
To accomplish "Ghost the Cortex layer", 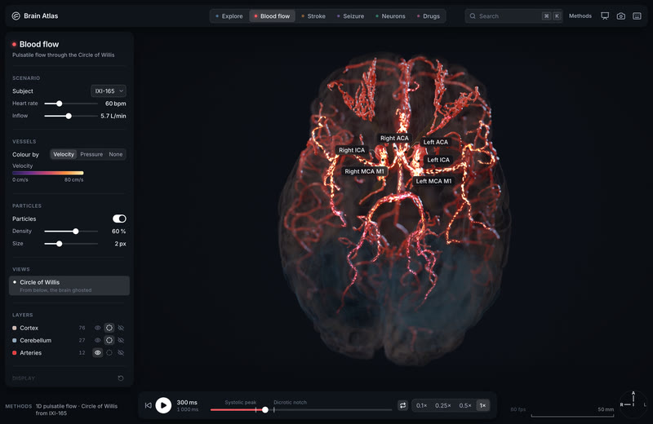I will 109,328.
